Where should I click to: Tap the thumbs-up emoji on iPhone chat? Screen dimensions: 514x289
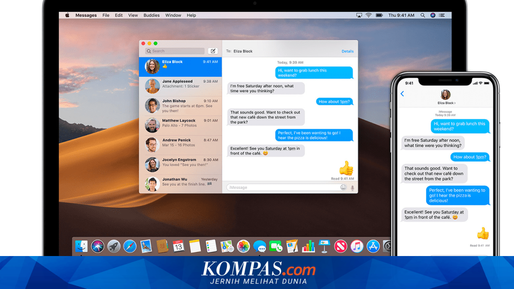click(483, 233)
